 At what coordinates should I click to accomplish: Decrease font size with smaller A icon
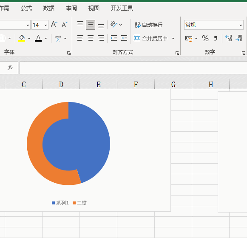[65, 25]
